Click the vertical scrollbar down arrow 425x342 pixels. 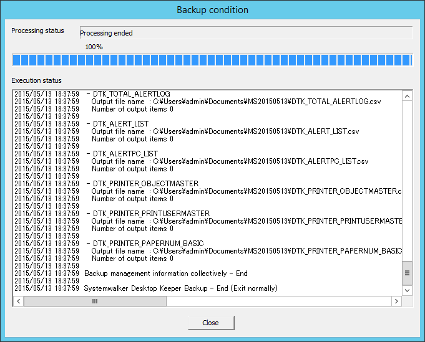407,290
